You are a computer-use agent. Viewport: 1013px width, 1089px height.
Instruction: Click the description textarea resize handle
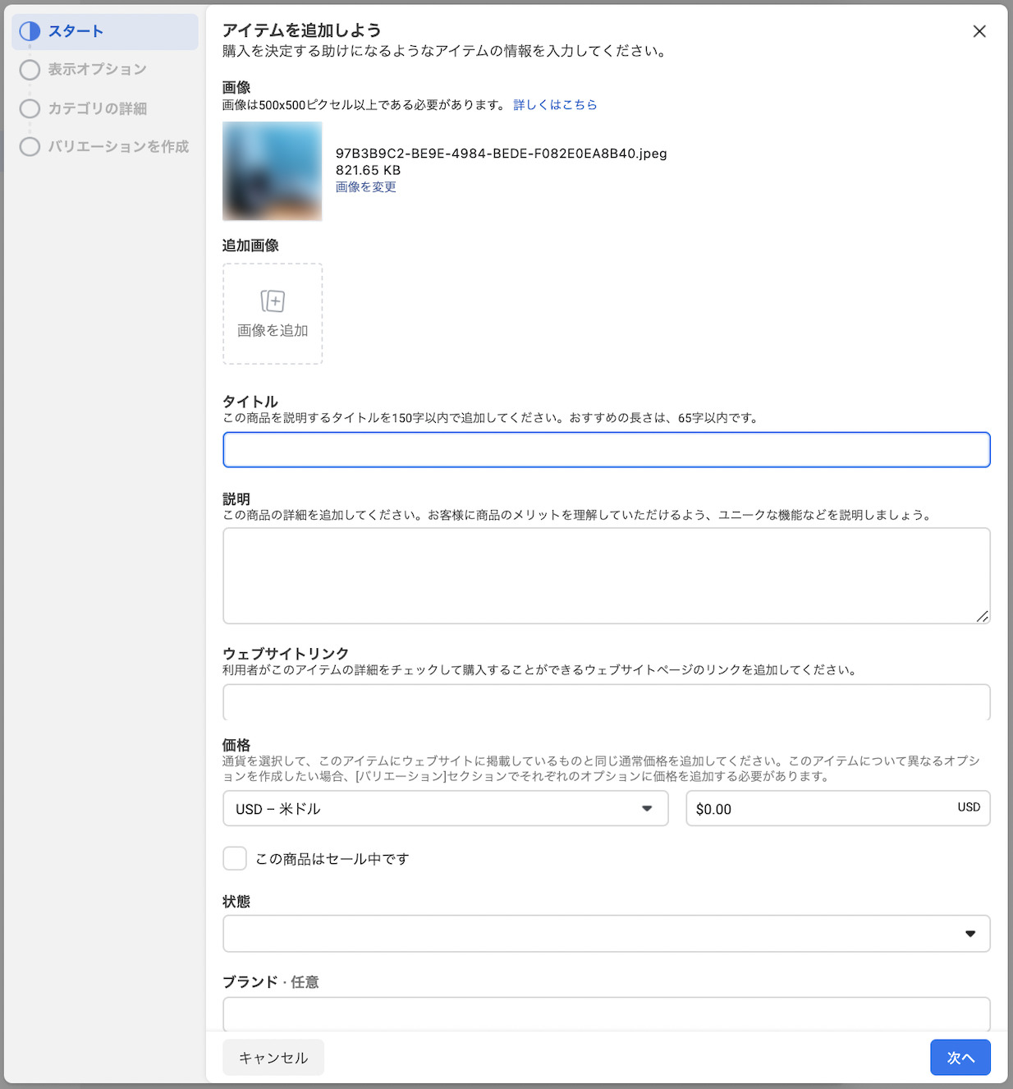982,616
